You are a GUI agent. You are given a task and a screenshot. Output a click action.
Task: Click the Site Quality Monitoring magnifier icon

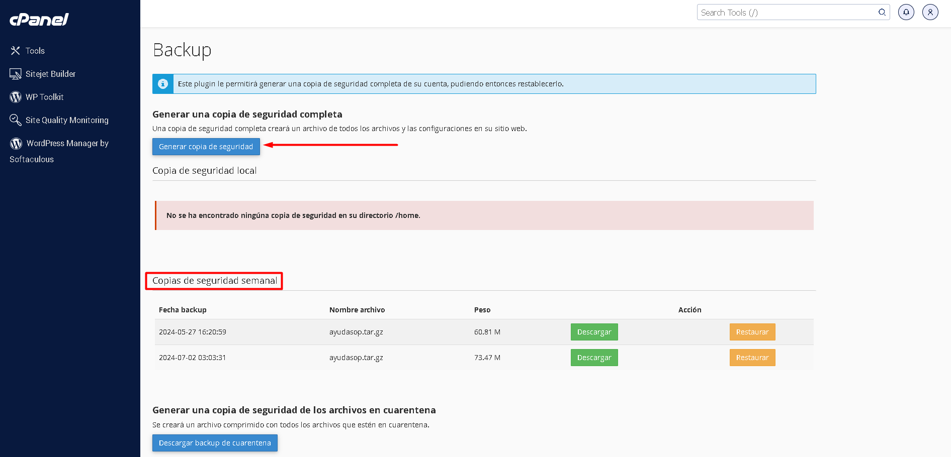[16, 120]
